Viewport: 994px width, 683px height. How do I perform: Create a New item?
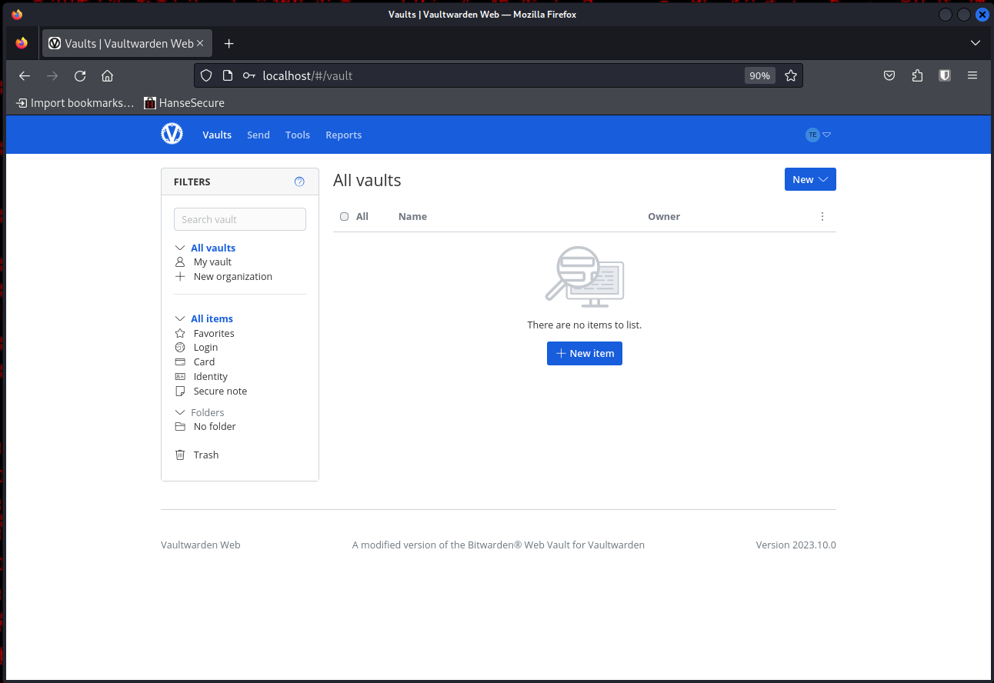[x=584, y=353]
